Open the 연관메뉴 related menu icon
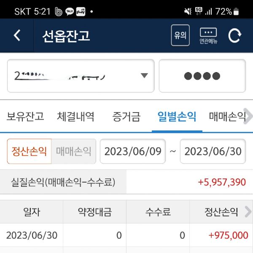 tap(208, 35)
